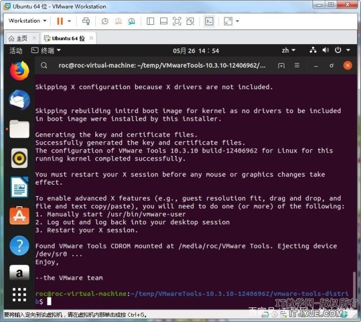Launch Firefox from the Ubuntu dock
Viewport: 361px width, 322px height.
pos(19,70)
